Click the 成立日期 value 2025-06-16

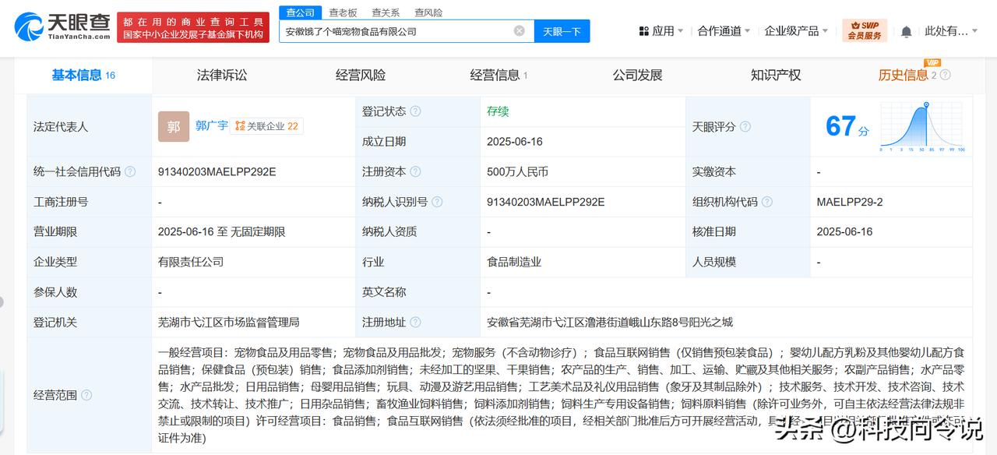(514, 141)
